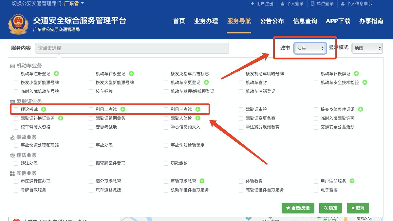Go to the 业务办理 navigation tab
393x221 pixels.
[206, 21]
